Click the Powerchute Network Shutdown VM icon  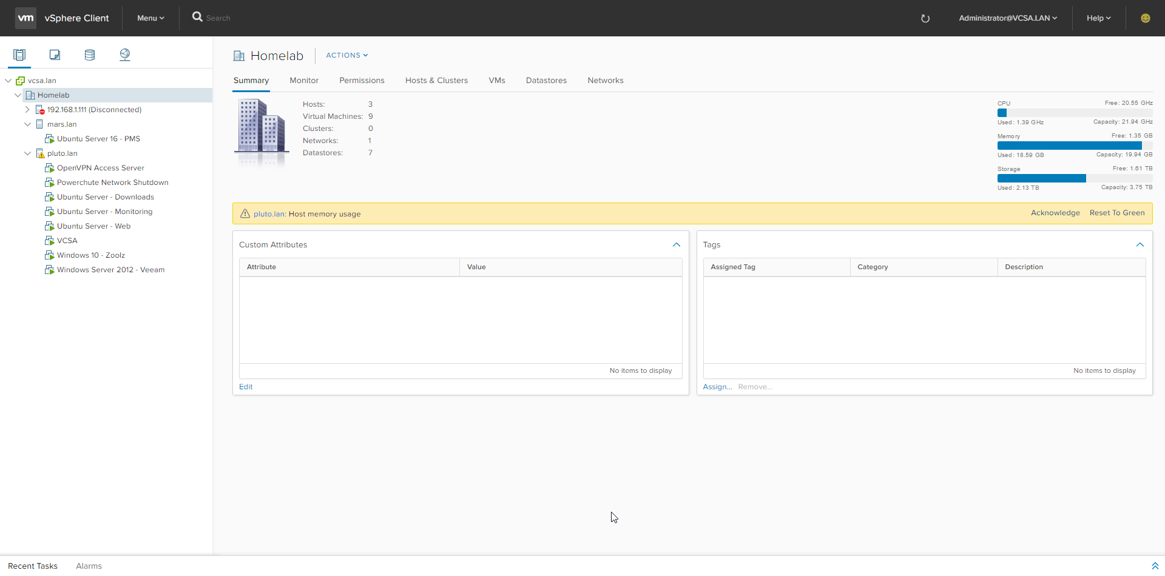coord(50,183)
